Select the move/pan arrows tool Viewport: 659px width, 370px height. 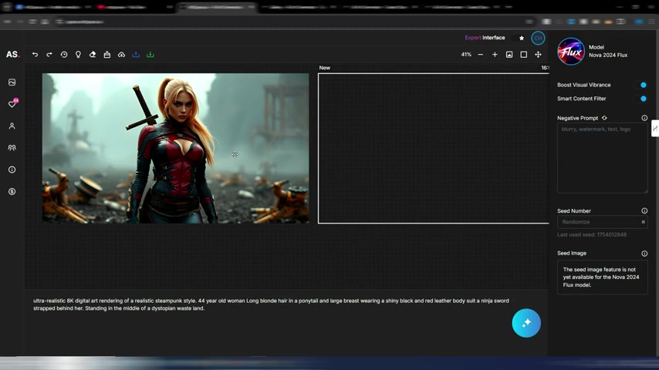point(538,55)
